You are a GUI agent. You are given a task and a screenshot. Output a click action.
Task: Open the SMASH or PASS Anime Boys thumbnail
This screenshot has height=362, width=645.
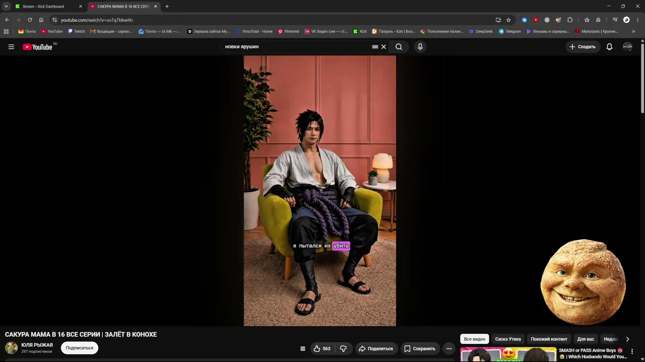pyautogui.click(x=508, y=354)
